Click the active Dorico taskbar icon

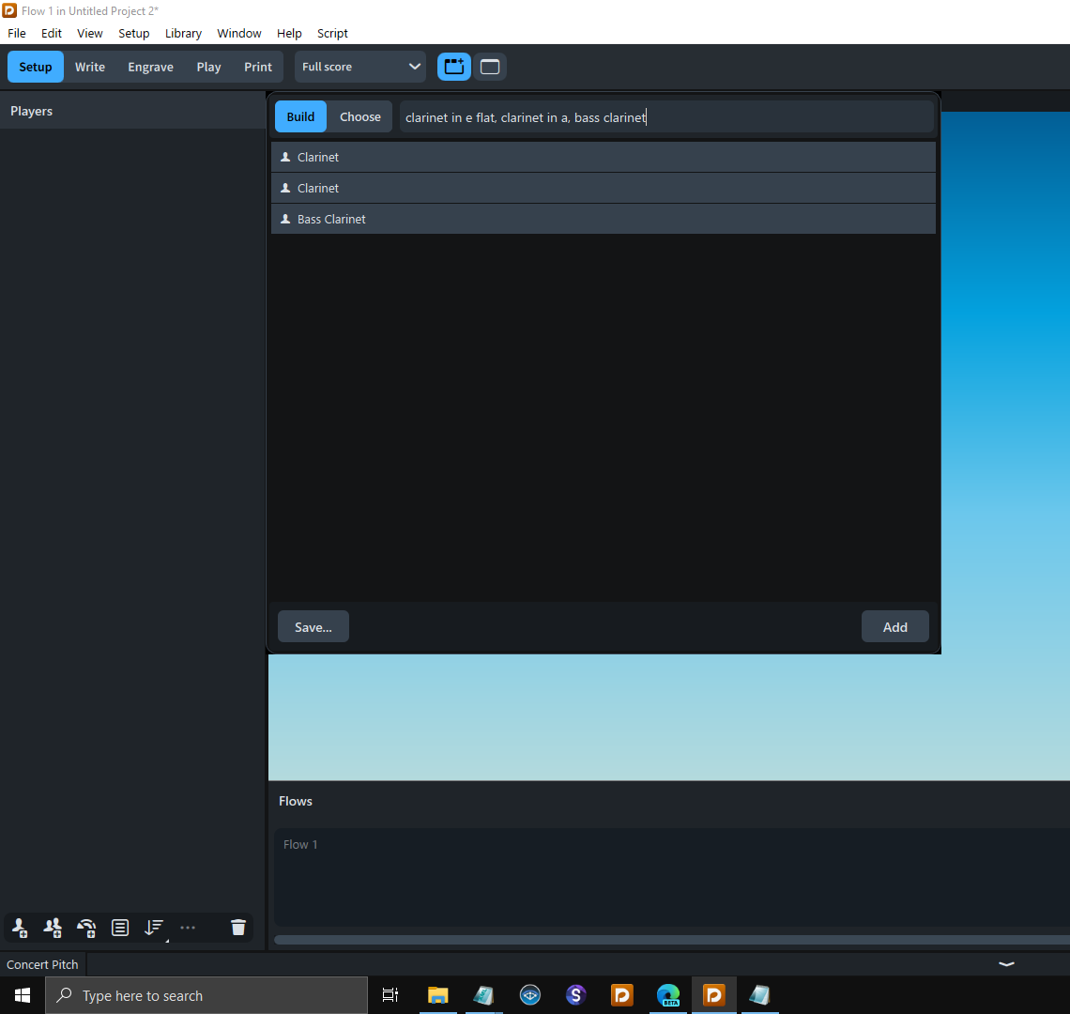pos(713,995)
